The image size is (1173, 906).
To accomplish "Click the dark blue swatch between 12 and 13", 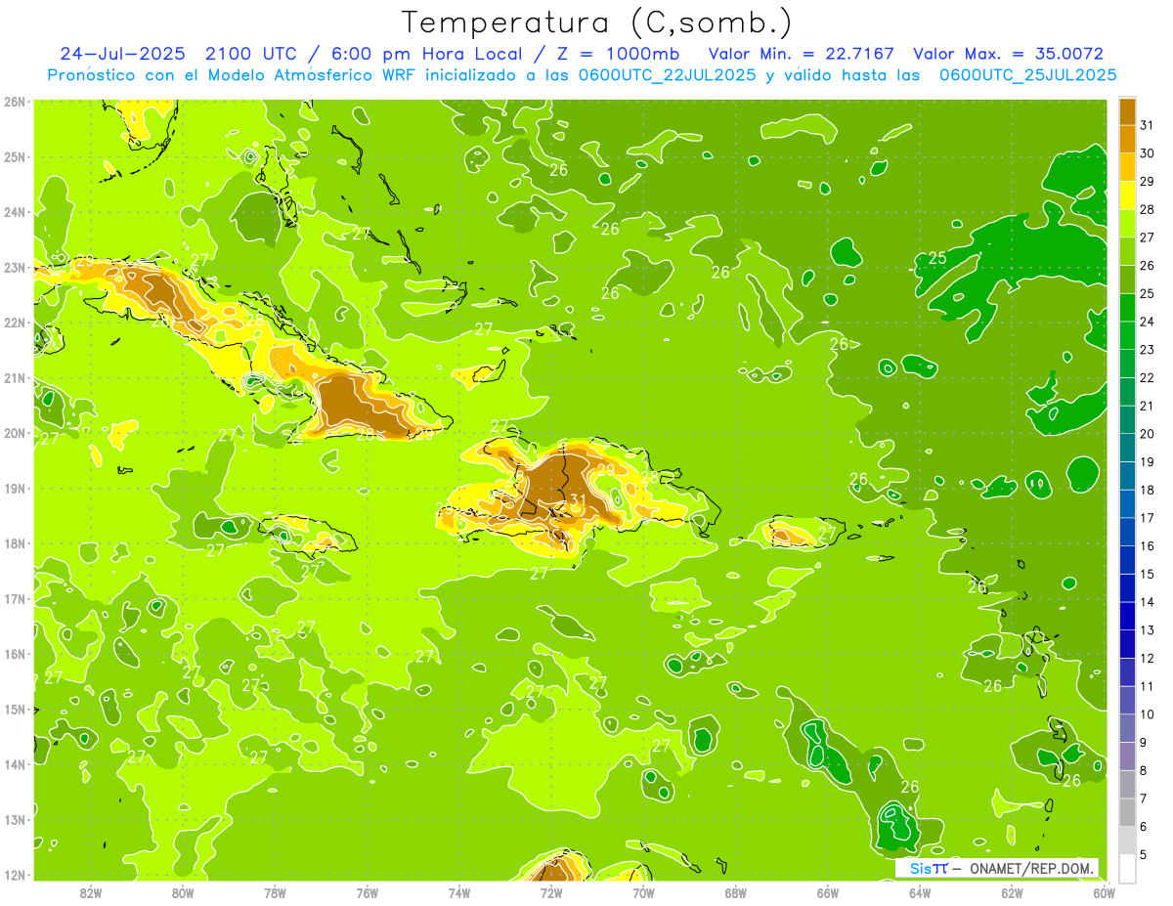I will point(1127,644).
